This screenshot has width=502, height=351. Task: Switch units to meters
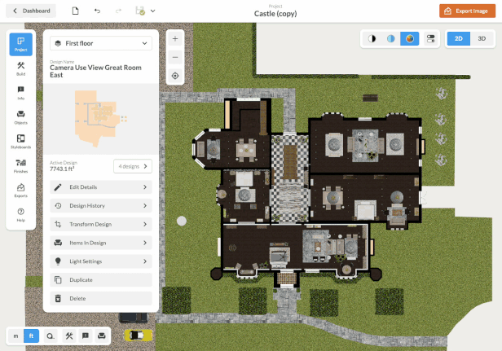click(15, 336)
